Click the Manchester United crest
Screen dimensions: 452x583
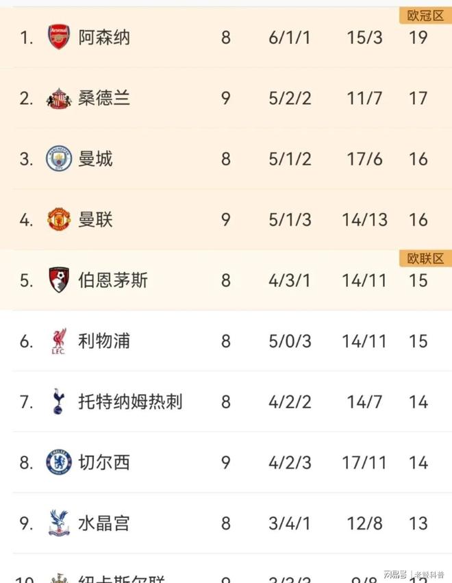click(59, 219)
